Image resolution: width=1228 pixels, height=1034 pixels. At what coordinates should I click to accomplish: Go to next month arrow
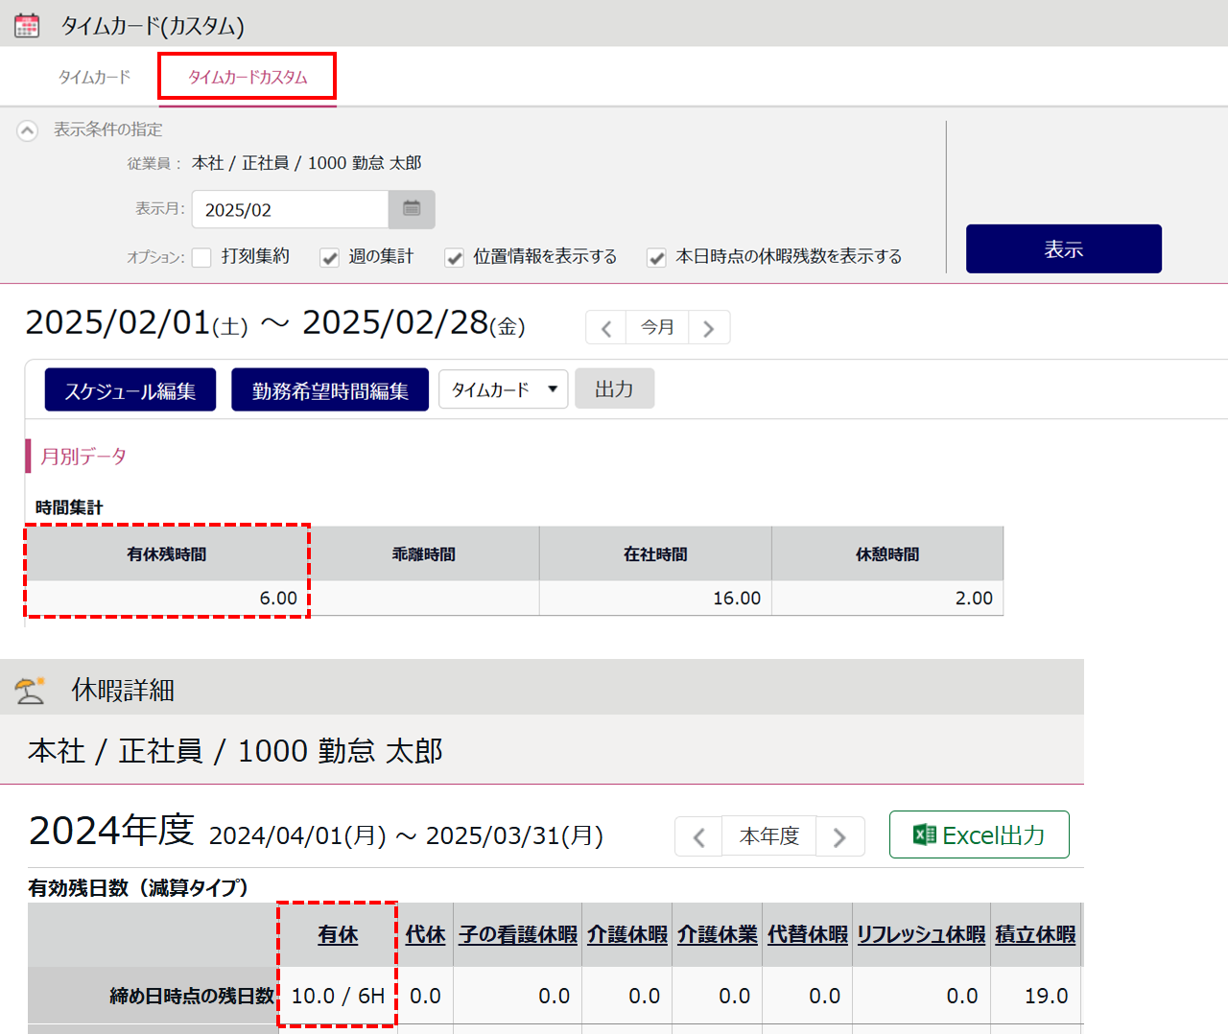(709, 328)
